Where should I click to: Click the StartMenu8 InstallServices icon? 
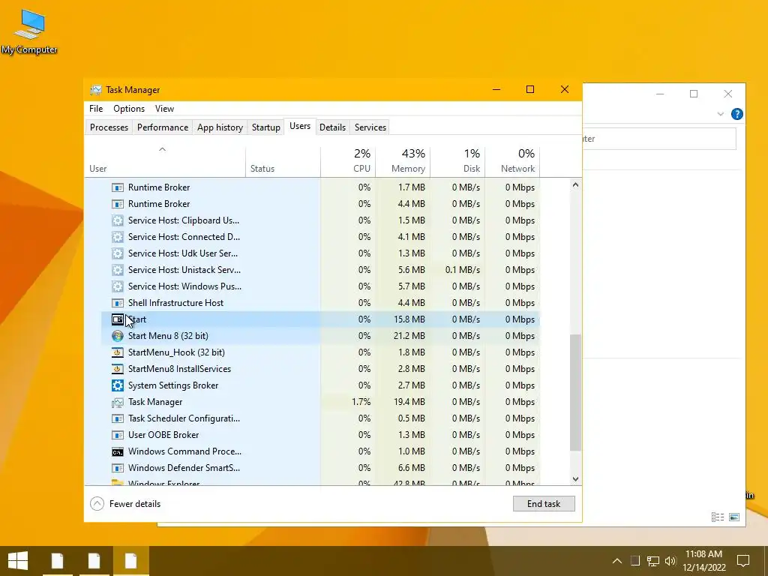(x=118, y=369)
